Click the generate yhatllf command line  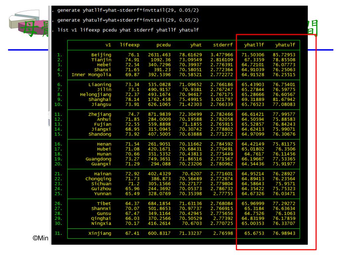[x=128, y=10]
